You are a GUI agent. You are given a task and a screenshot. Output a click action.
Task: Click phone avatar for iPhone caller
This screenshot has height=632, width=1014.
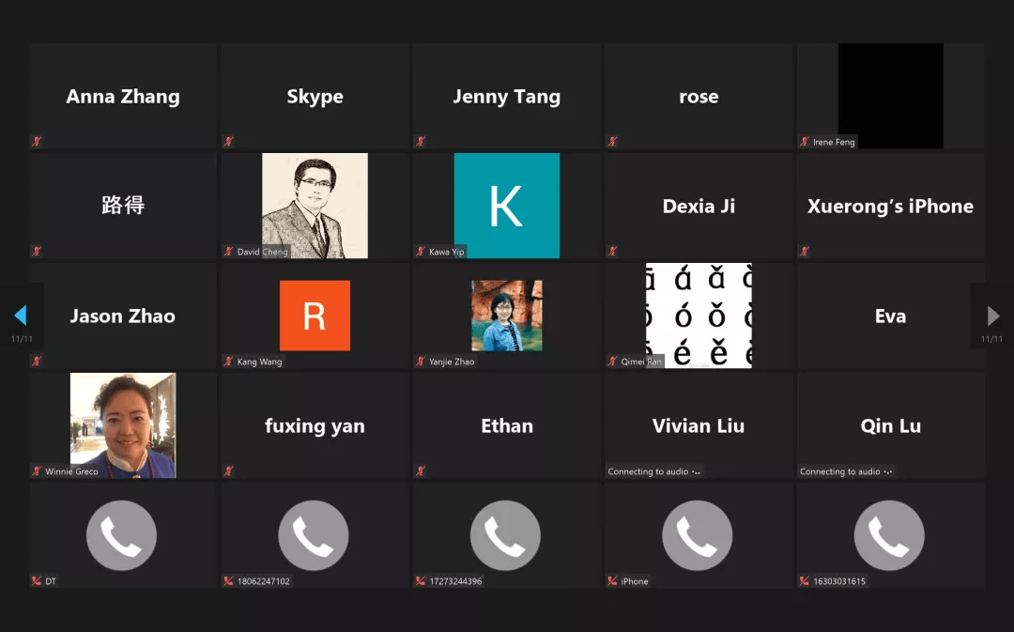698,535
